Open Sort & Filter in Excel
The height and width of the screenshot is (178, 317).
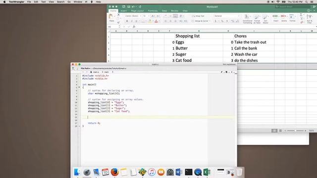[x=310, y=19]
